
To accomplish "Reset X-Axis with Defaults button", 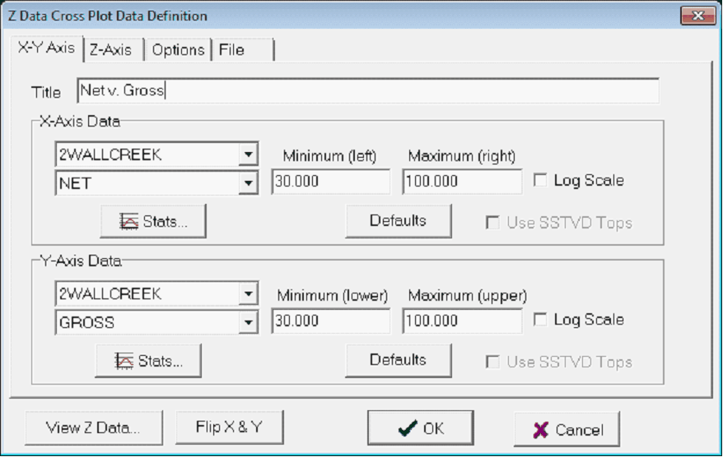I will [x=398, y=220].
